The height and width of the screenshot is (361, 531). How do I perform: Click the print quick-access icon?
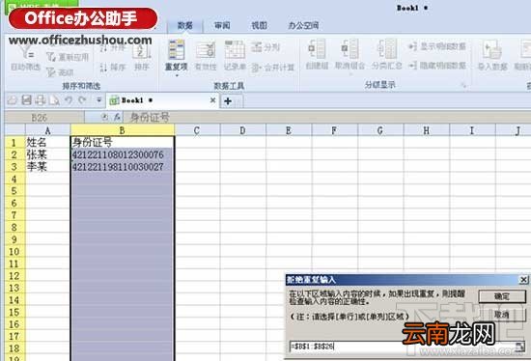41,100
